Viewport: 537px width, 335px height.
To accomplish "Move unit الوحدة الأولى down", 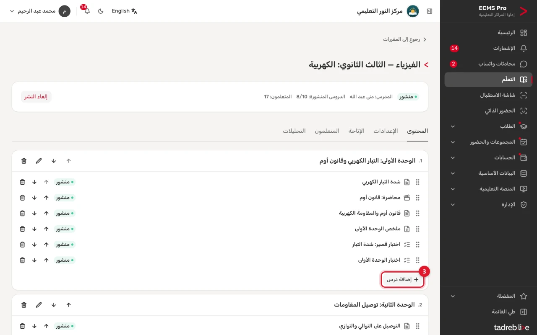I will (54, 161).
